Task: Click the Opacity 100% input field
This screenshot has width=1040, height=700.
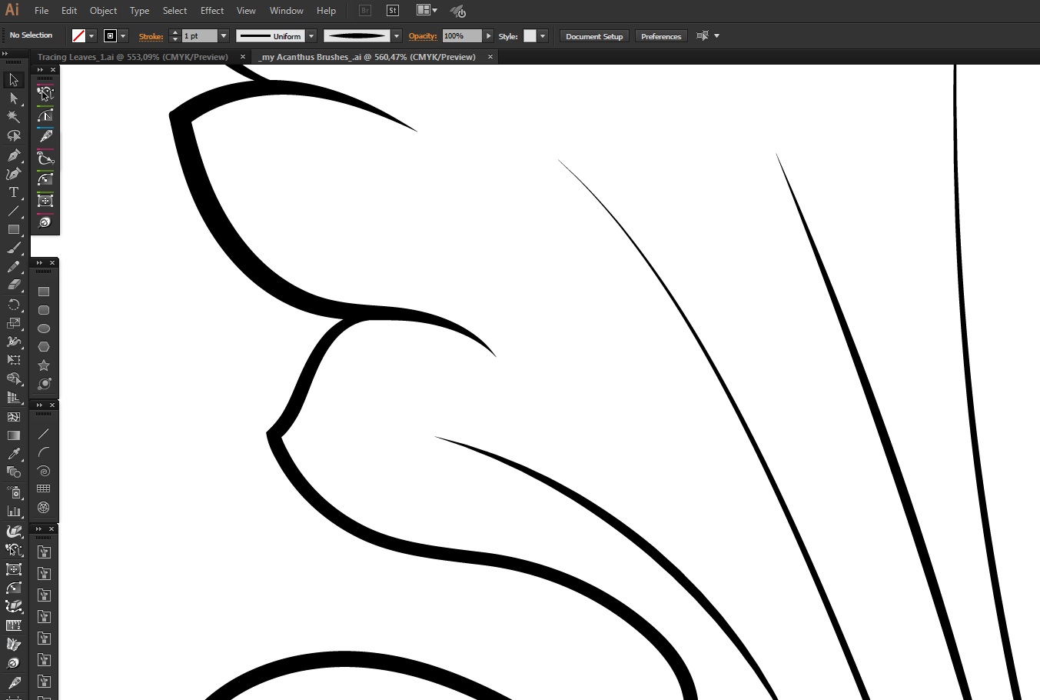Action: [461, 36]
